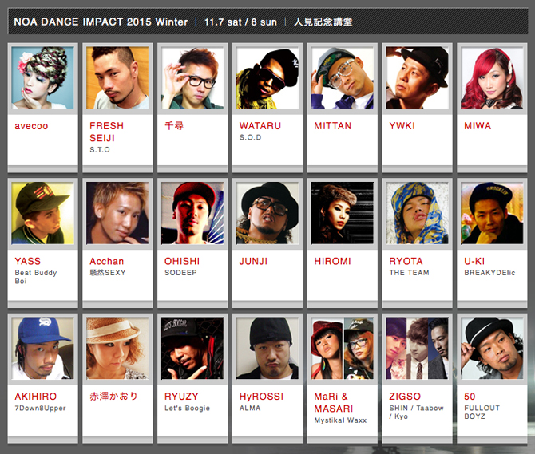Viewport: 535px width, 454px height.
Task: Select the MaRi & MASARI duo photo
Action: 343,349
